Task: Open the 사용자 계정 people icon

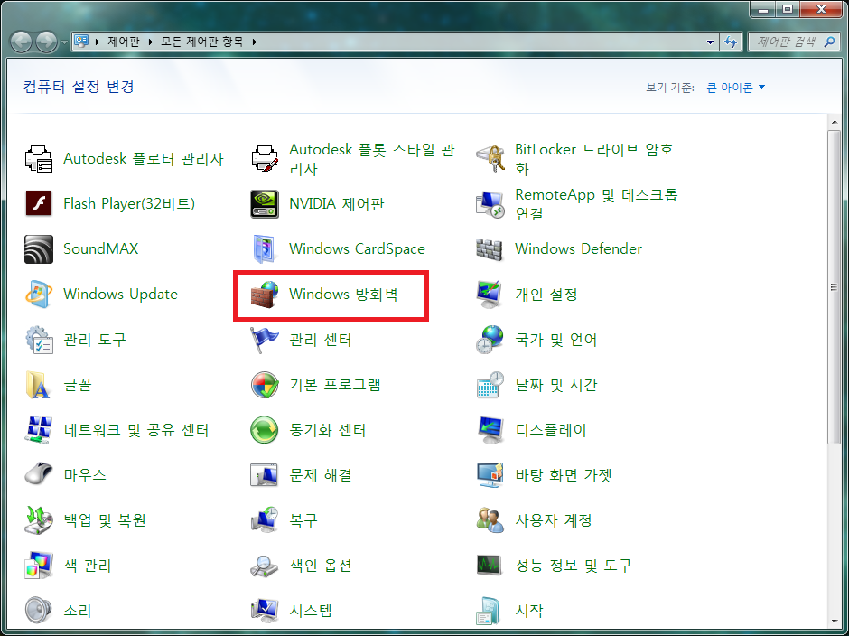Action: click(x=490, y=520)
